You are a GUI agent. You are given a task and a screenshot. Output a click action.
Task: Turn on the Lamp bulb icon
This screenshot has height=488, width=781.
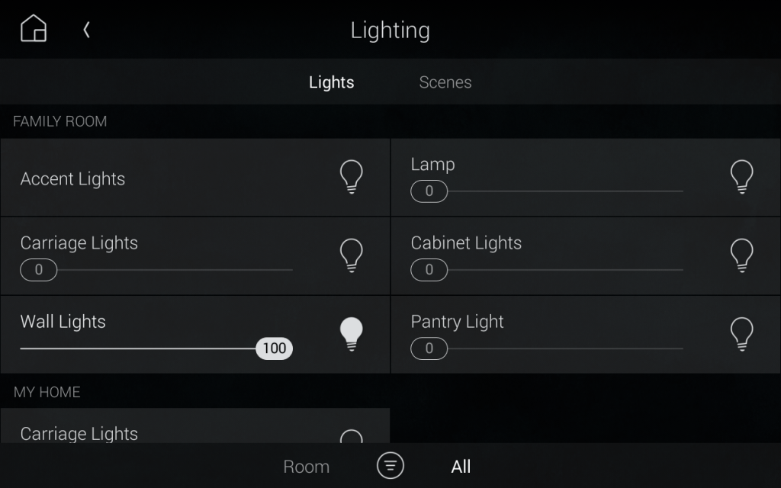(x=741, y=177)
